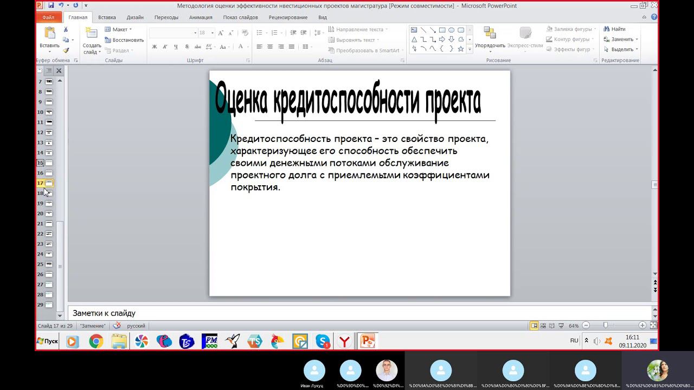
Task: Open the Анимация ribbon tab
Action: (201, 17)
